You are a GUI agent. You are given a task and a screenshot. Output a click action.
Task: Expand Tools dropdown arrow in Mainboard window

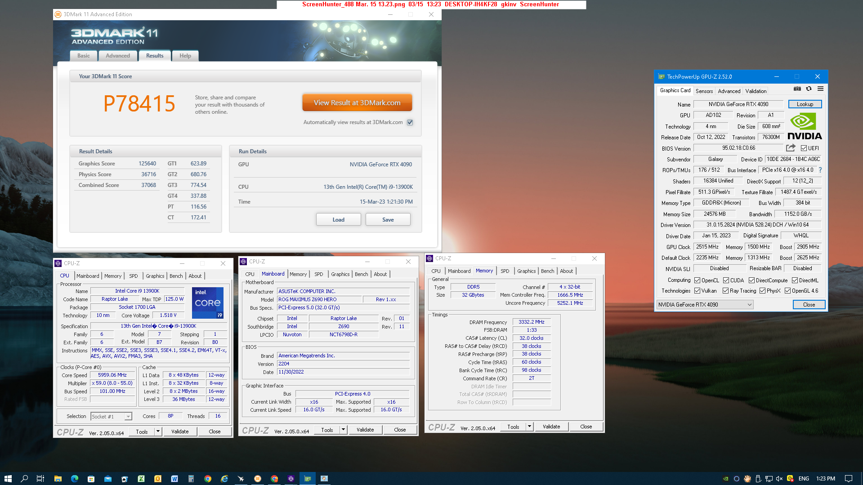pos(343,430)
